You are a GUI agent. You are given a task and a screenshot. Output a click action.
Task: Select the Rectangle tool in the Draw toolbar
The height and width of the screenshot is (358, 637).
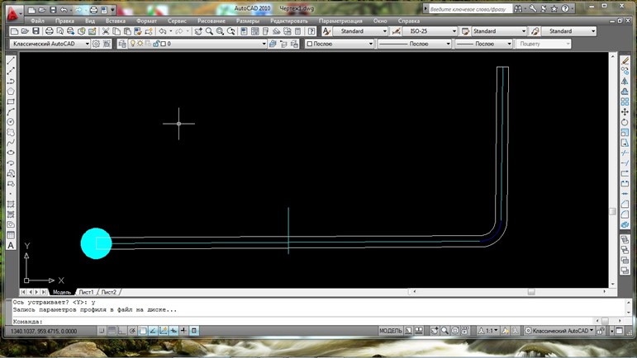click(11, 101)
